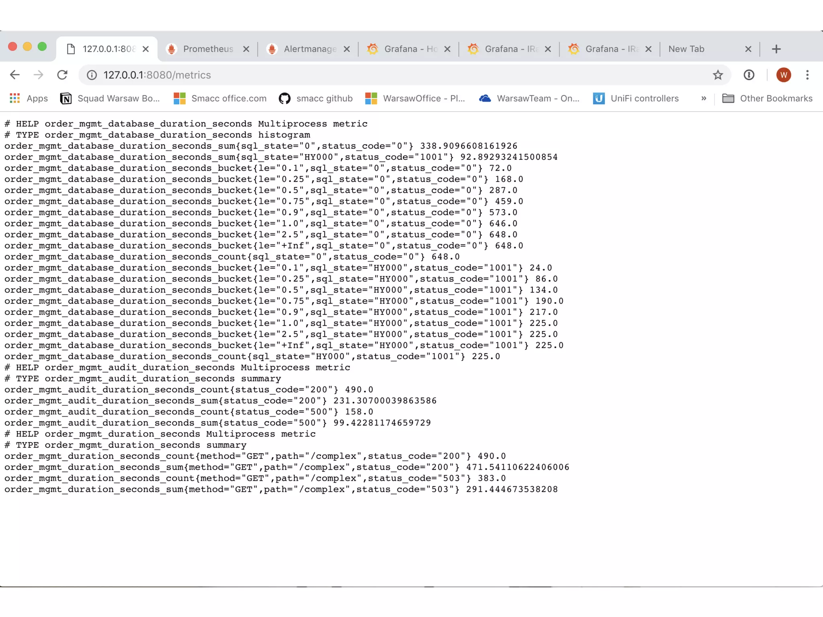This screenshot has width=823, height=617.
Task: Open Chrome three-dot menu
Action: pos(807,75)
